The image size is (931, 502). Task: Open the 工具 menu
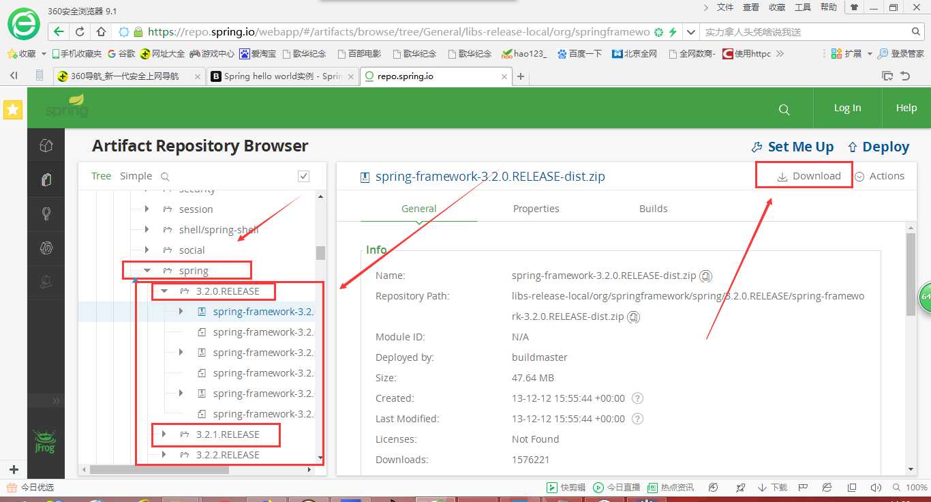pos(803,8)
